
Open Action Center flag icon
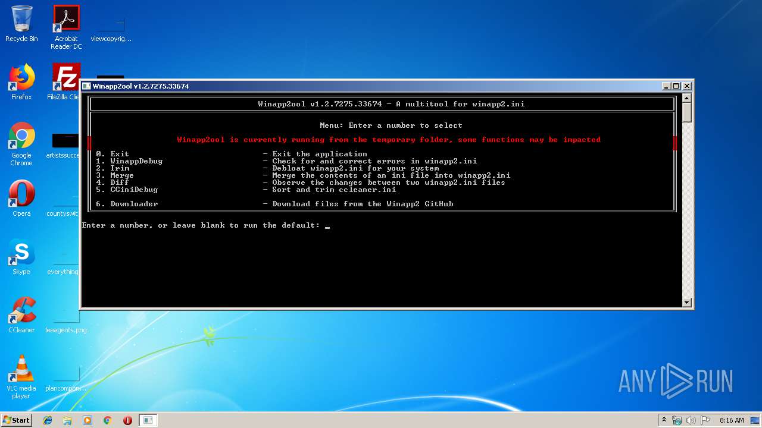[x=705, y=420]
